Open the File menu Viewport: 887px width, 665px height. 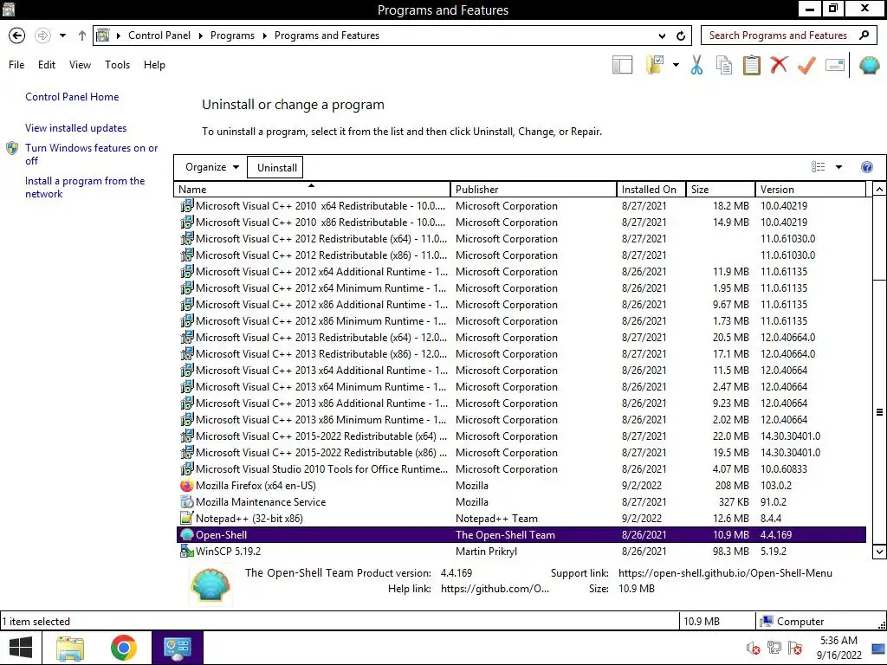click(16, 64)
